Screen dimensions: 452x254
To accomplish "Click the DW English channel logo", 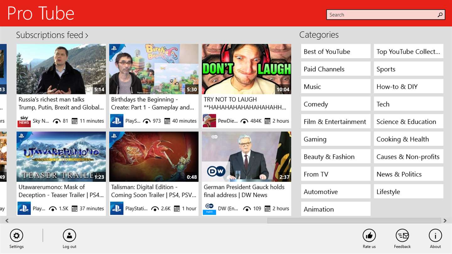I will 209,208.
